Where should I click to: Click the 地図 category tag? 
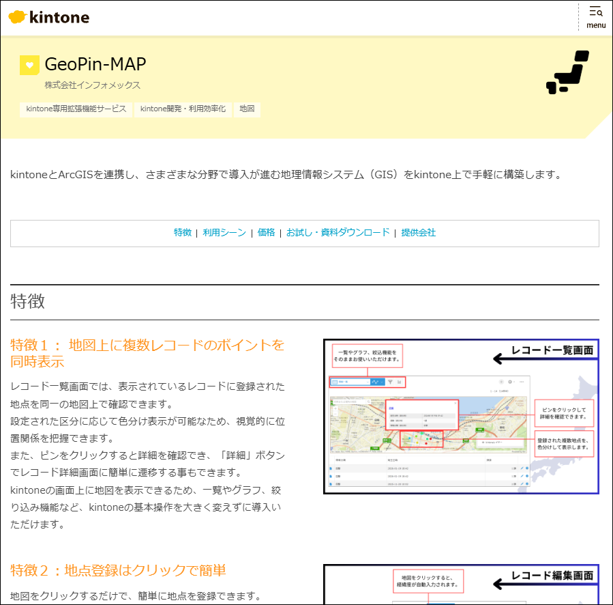point(247,109)
